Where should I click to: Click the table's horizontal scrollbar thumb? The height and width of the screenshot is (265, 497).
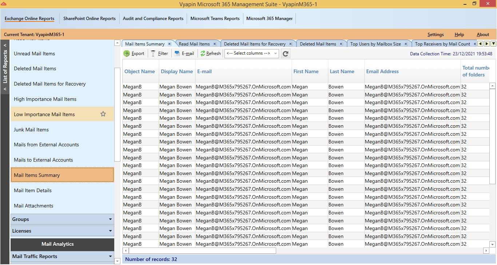(202, 251)
